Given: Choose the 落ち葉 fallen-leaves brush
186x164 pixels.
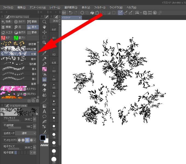Looking at the screenshot, I should coord(18,64).
